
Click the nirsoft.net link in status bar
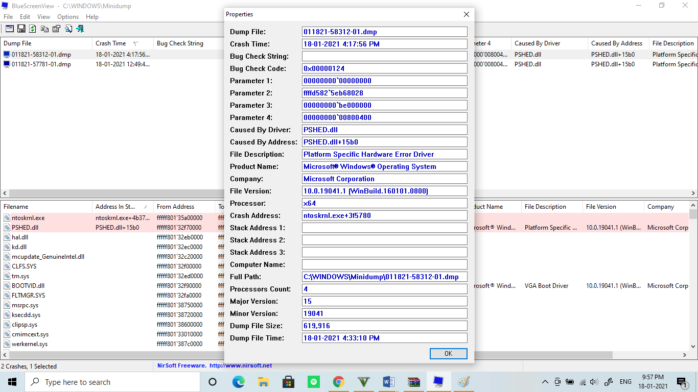tap(240, 365)
